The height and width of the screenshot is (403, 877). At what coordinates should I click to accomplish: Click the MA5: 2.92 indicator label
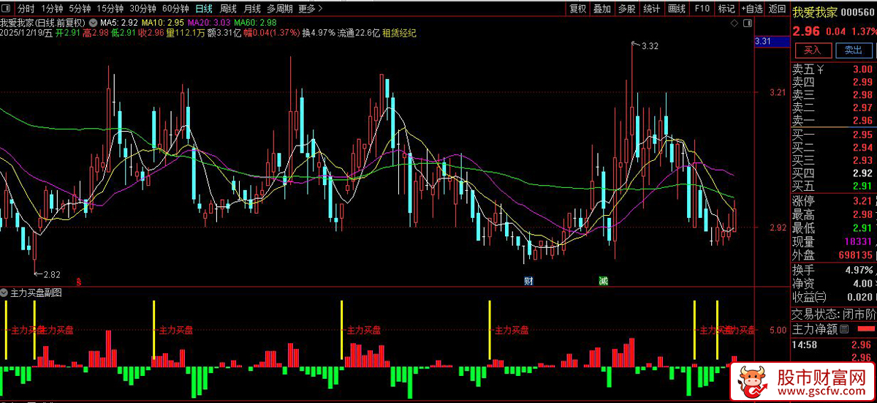[118, 23]
